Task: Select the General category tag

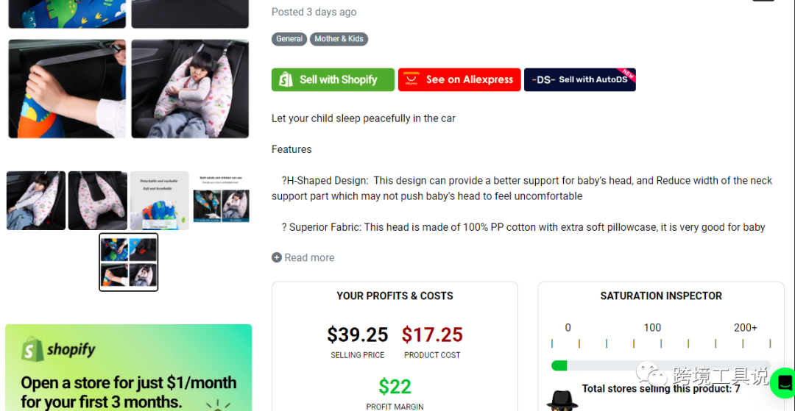Action: click(x=289, y=39)
